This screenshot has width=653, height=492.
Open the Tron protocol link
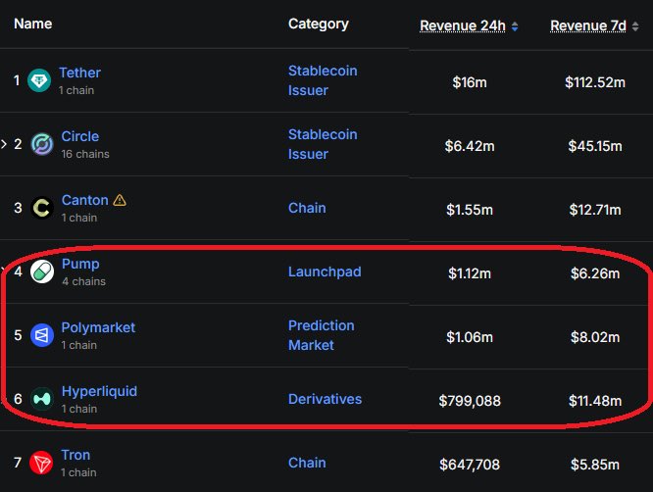coord(75,455)
